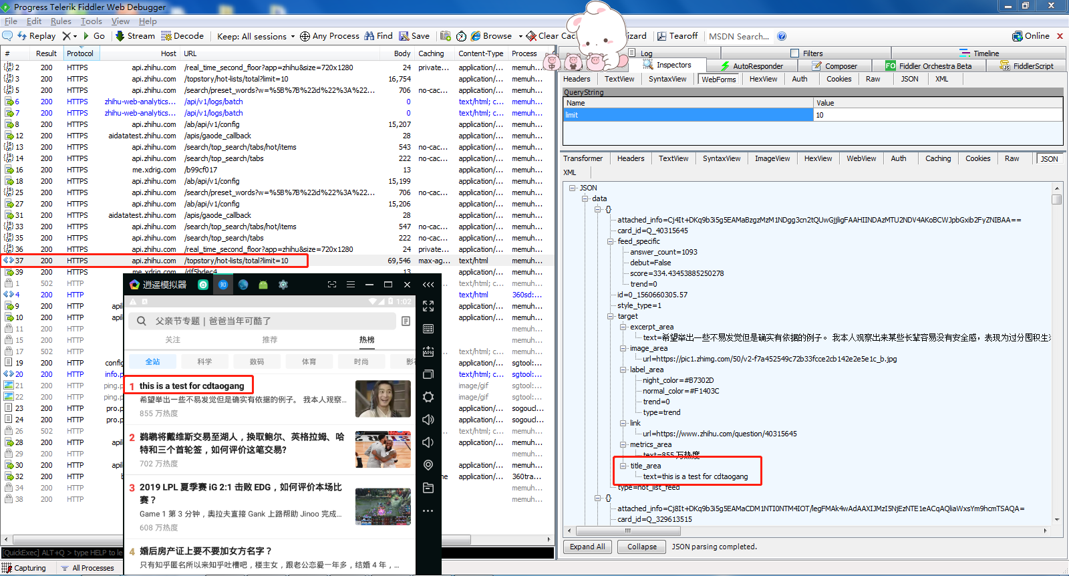
Task: Collapse the label_area tree node
Action: click(623, 370)
